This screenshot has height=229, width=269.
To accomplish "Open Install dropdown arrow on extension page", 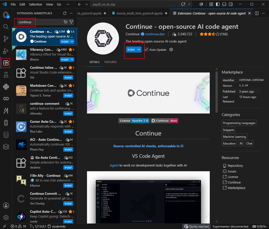I will pos(139,49).
